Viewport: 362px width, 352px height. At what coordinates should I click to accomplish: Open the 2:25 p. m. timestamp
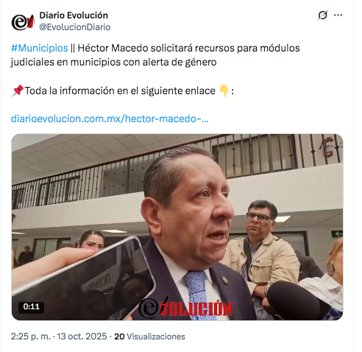coord(31,337)
